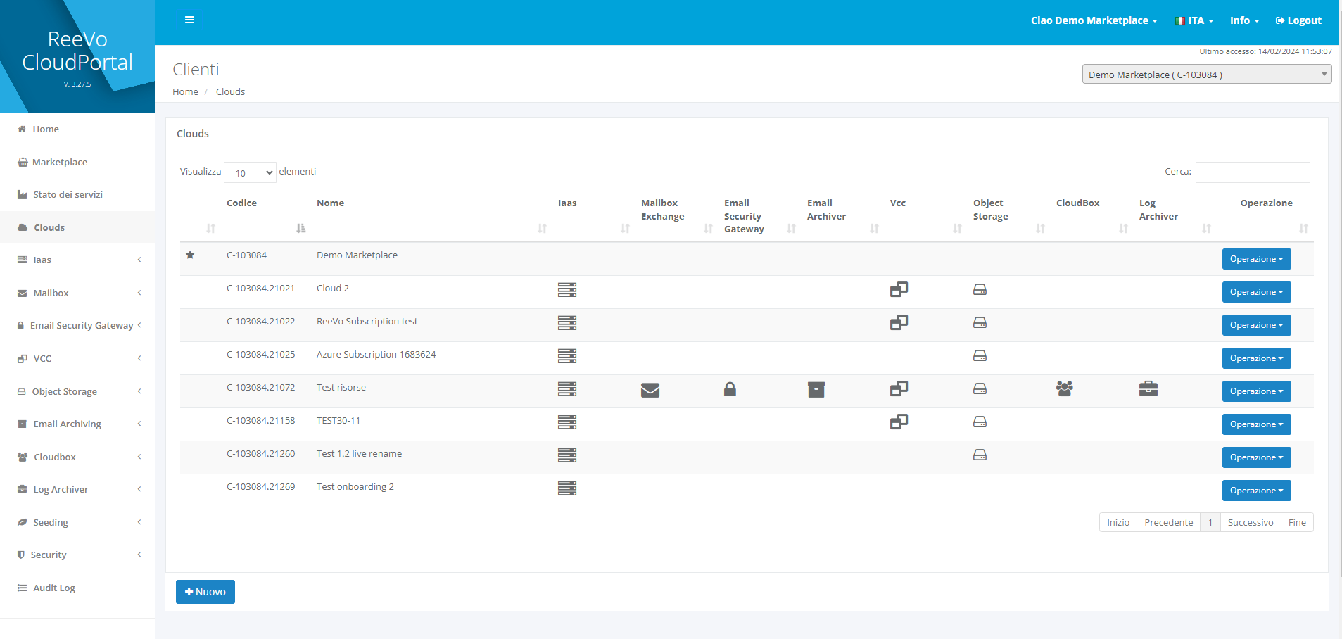Click the star icon beside C-103084

click(190, 255)
